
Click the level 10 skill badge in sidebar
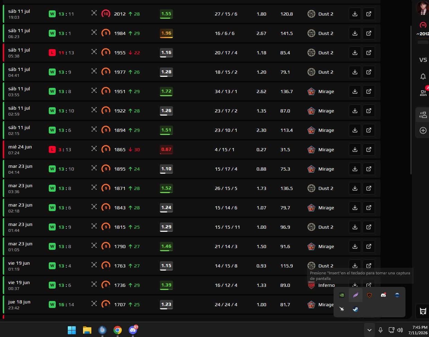tap(423, 25)
